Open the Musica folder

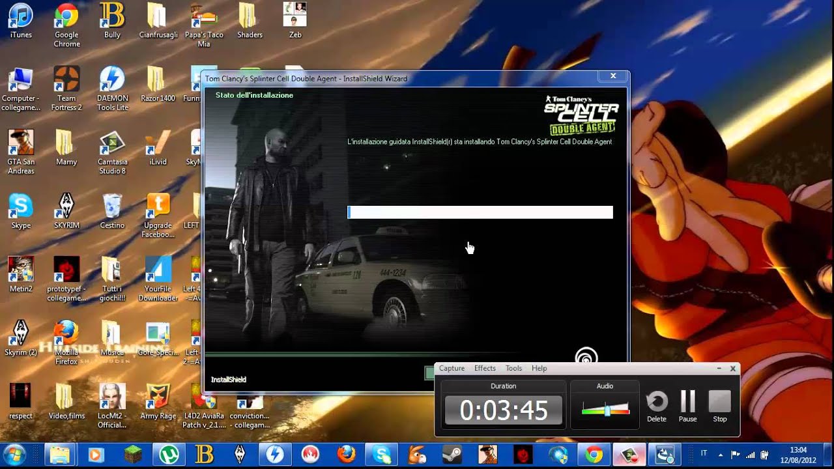tap(112, 338)
